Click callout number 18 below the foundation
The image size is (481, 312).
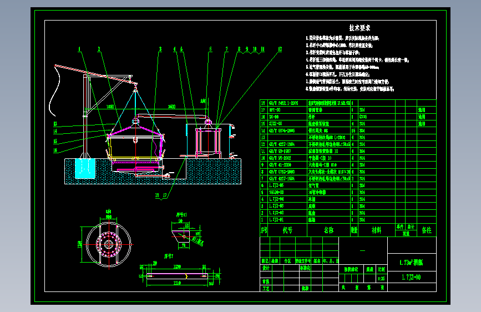[157, 195]
